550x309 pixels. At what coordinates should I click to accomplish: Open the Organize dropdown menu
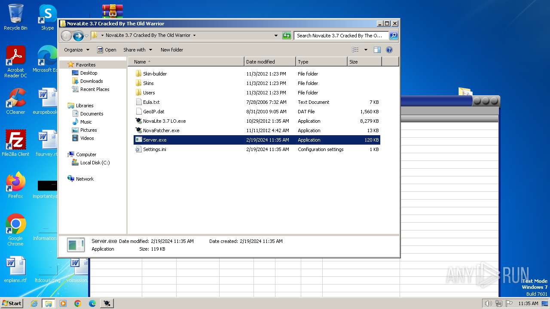[76, 50]
